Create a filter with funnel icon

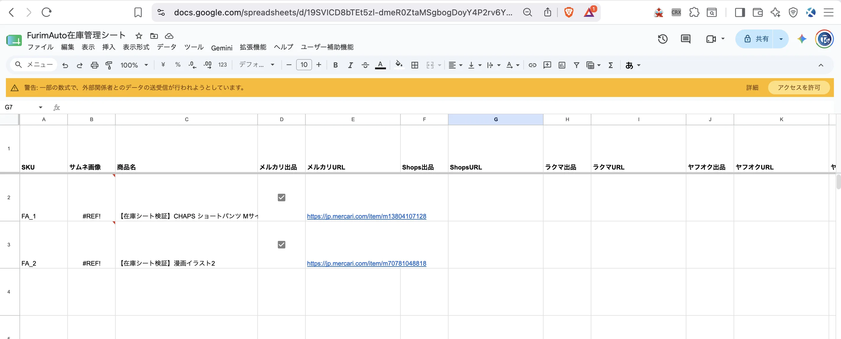click(577, 65)
